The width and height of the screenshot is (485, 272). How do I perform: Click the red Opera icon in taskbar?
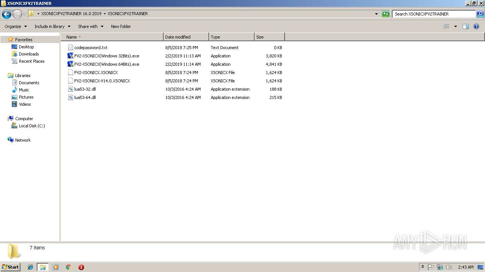tap(81, 267)
